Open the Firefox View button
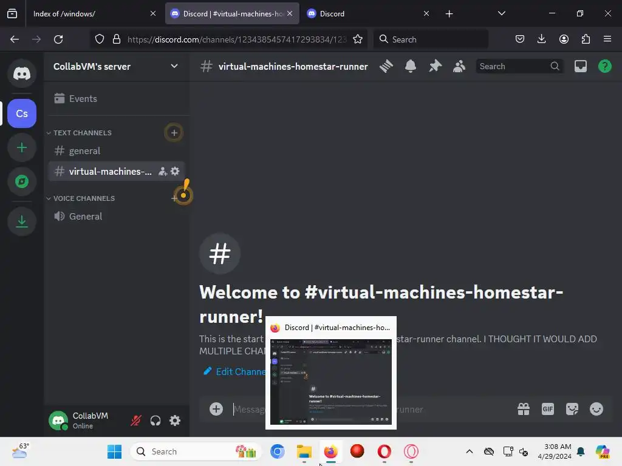This screenshot has width=622, height=466. [x=12, y=14]
